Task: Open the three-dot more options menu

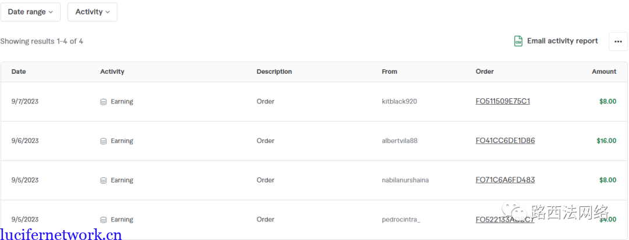Action: (x=618, y=41)
